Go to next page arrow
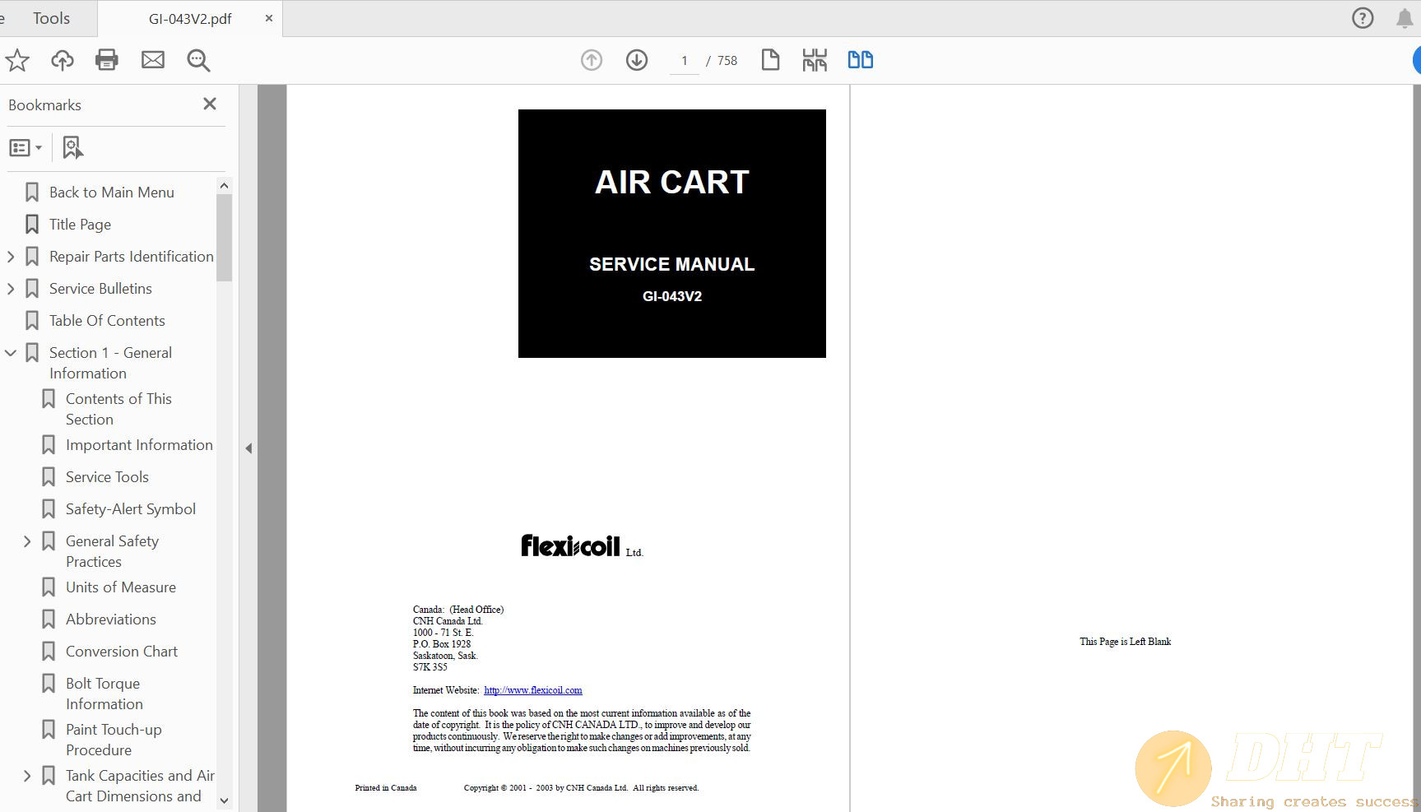 (637, 60)
